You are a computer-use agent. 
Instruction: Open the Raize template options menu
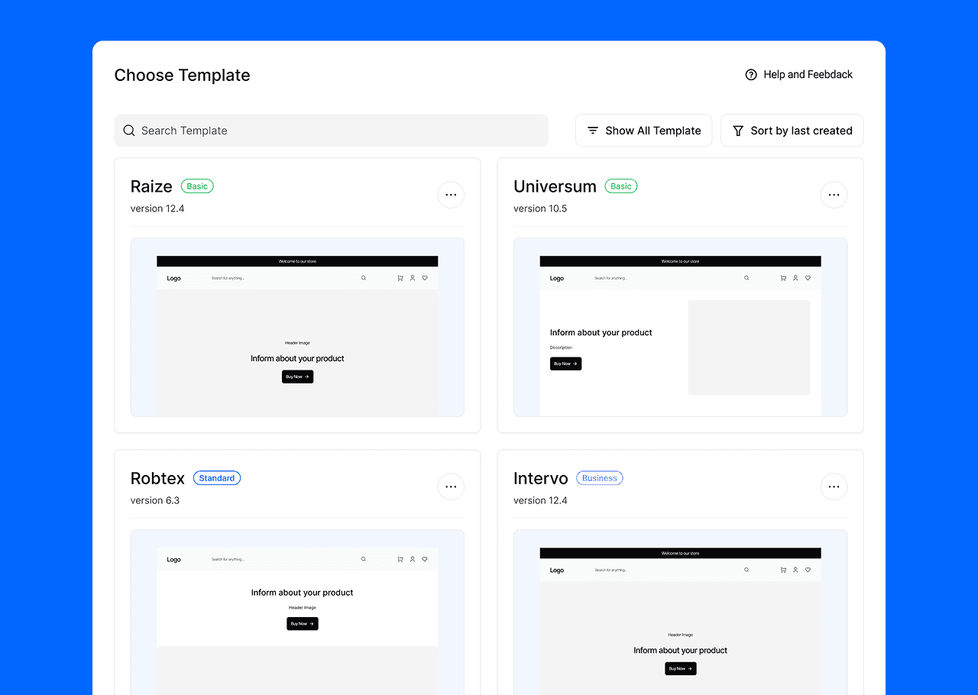451,195
